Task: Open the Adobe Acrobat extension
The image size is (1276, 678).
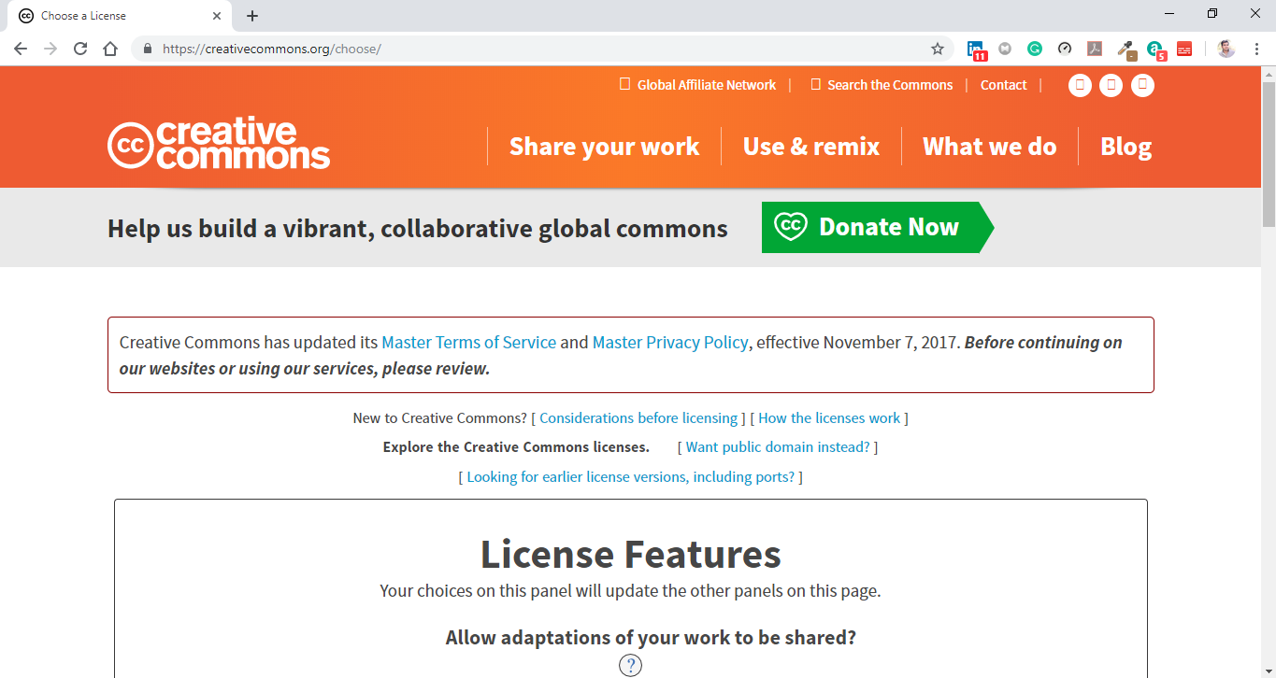Action: tap(1095, 49)
